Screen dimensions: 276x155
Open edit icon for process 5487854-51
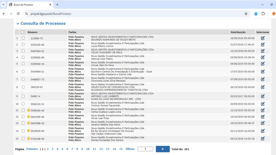pos(262,51)
